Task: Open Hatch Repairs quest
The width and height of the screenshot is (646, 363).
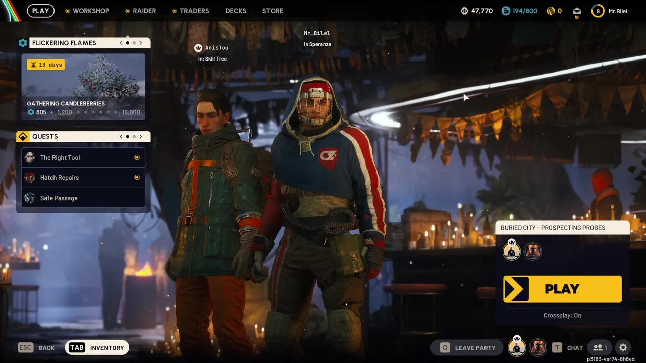Action: coord(83,177)
